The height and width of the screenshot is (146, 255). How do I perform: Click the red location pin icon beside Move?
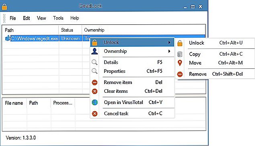click(180, 63)
